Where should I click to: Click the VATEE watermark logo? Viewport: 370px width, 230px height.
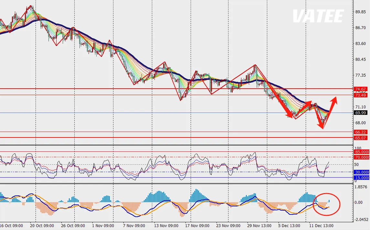tap(318, 16)
